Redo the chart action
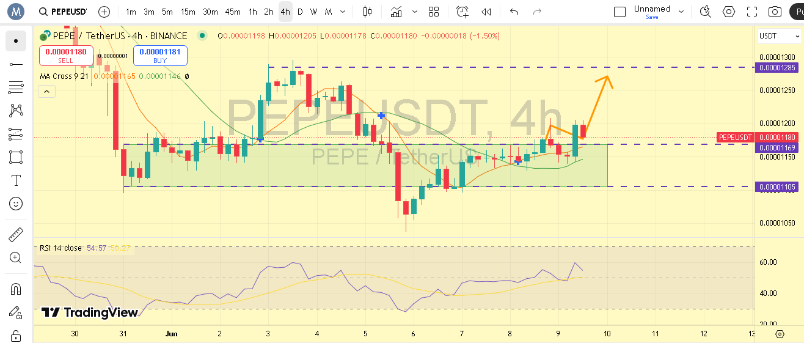 coord(537,12)
